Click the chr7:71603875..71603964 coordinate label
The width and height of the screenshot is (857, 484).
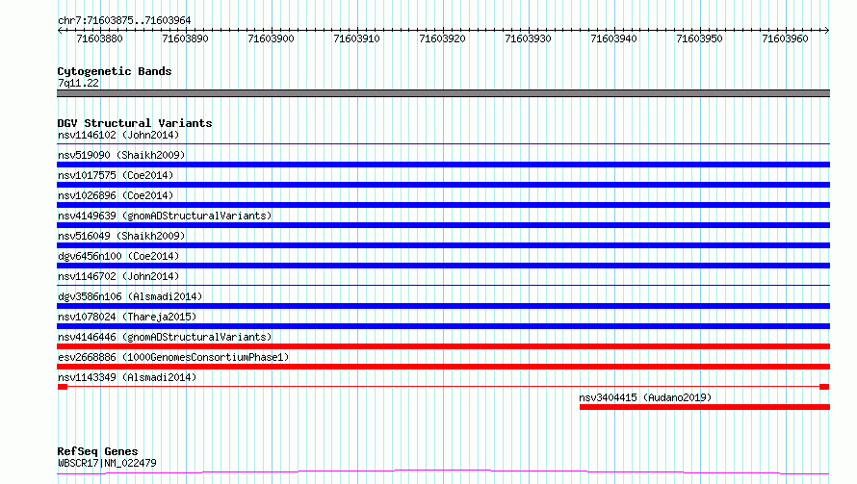tap(124, 20)
